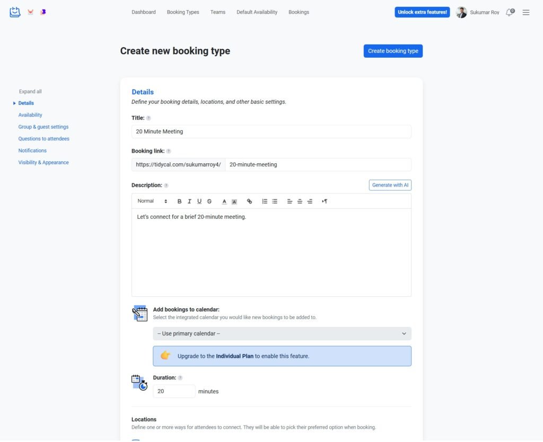This screenshot has width=543, height=442.
Task: Click the underline formatting icon
Action: click(199, 201)
